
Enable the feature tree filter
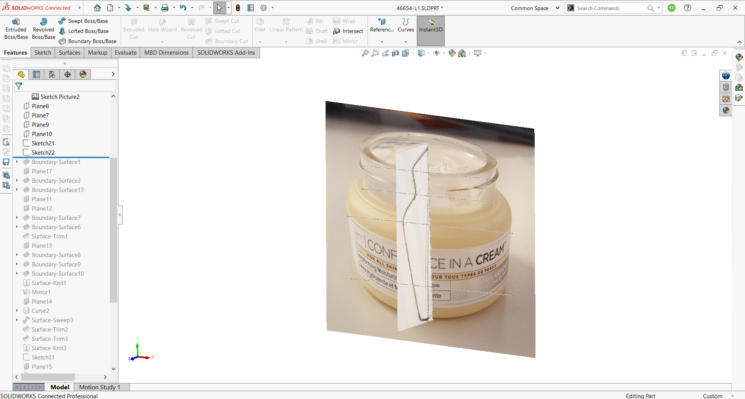[x=18, y=86]
